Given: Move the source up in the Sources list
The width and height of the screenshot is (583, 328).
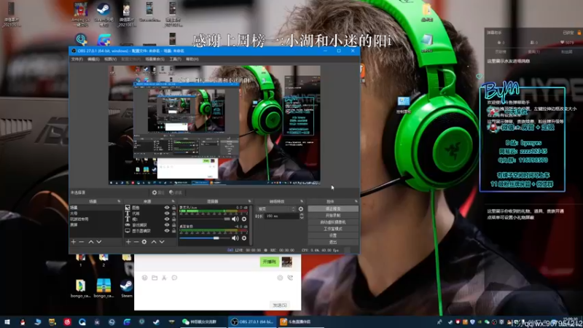Looking at the screenshot, I should 154,242.
